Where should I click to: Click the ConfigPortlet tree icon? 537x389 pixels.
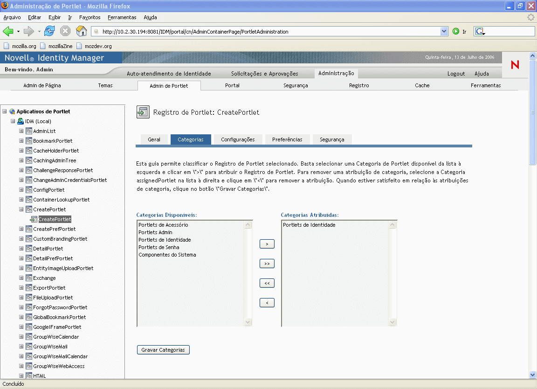point(29,190)
